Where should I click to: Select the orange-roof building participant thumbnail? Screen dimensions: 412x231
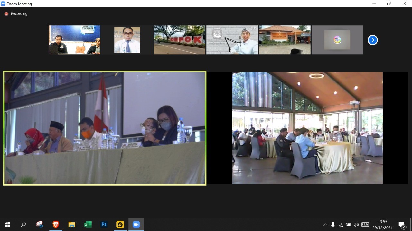click(285, 40)
